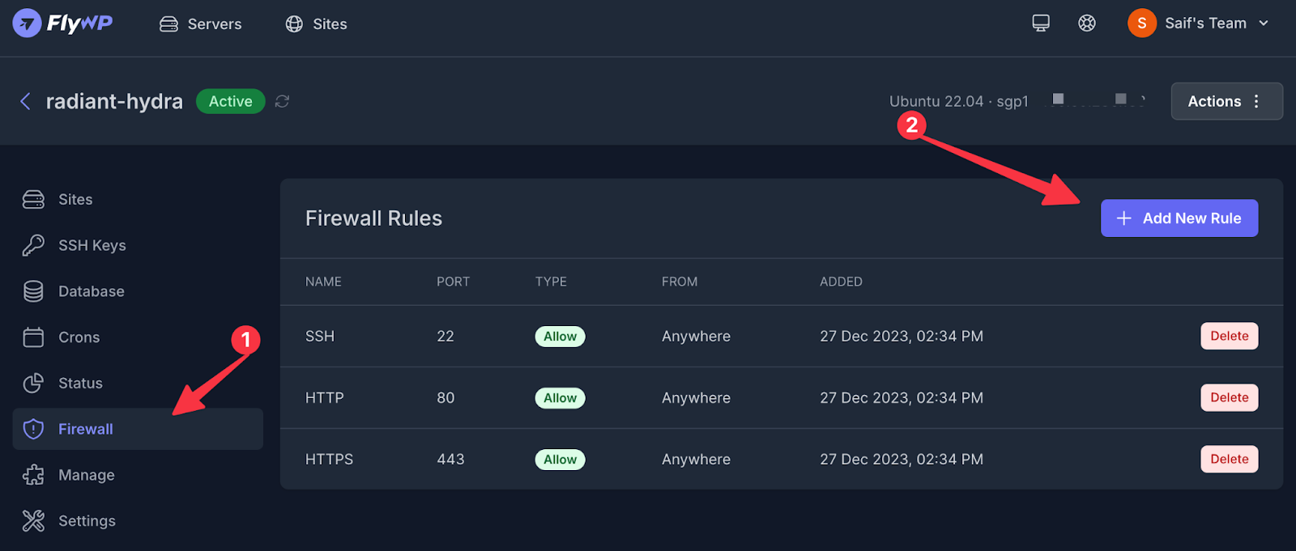Open the monitor icon in top bar
The width and height of the screenshot is (1296, 551).
coord(1041,23)
